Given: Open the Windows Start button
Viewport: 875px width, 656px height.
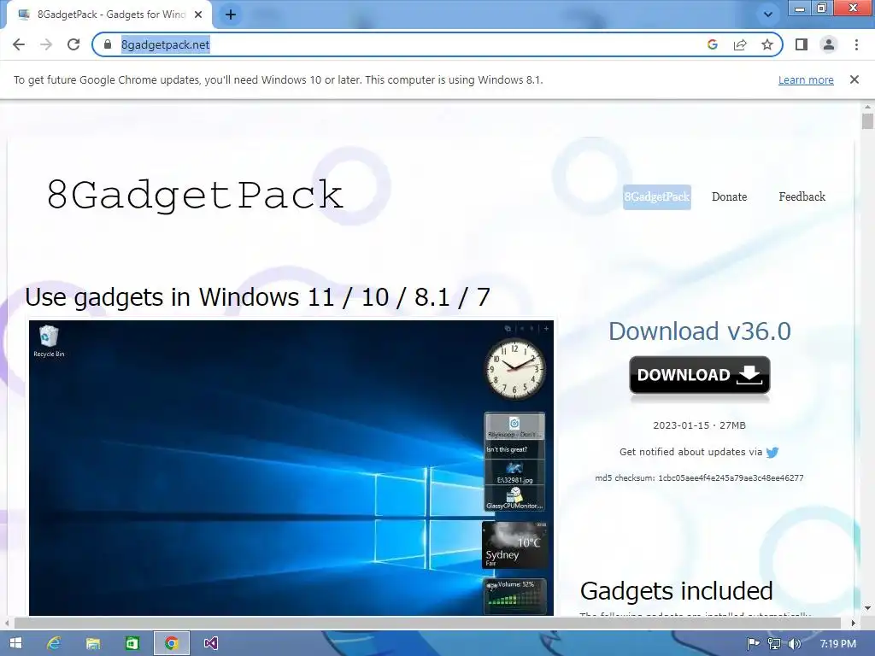Looking at the screenshot, I should coord(15,643).
